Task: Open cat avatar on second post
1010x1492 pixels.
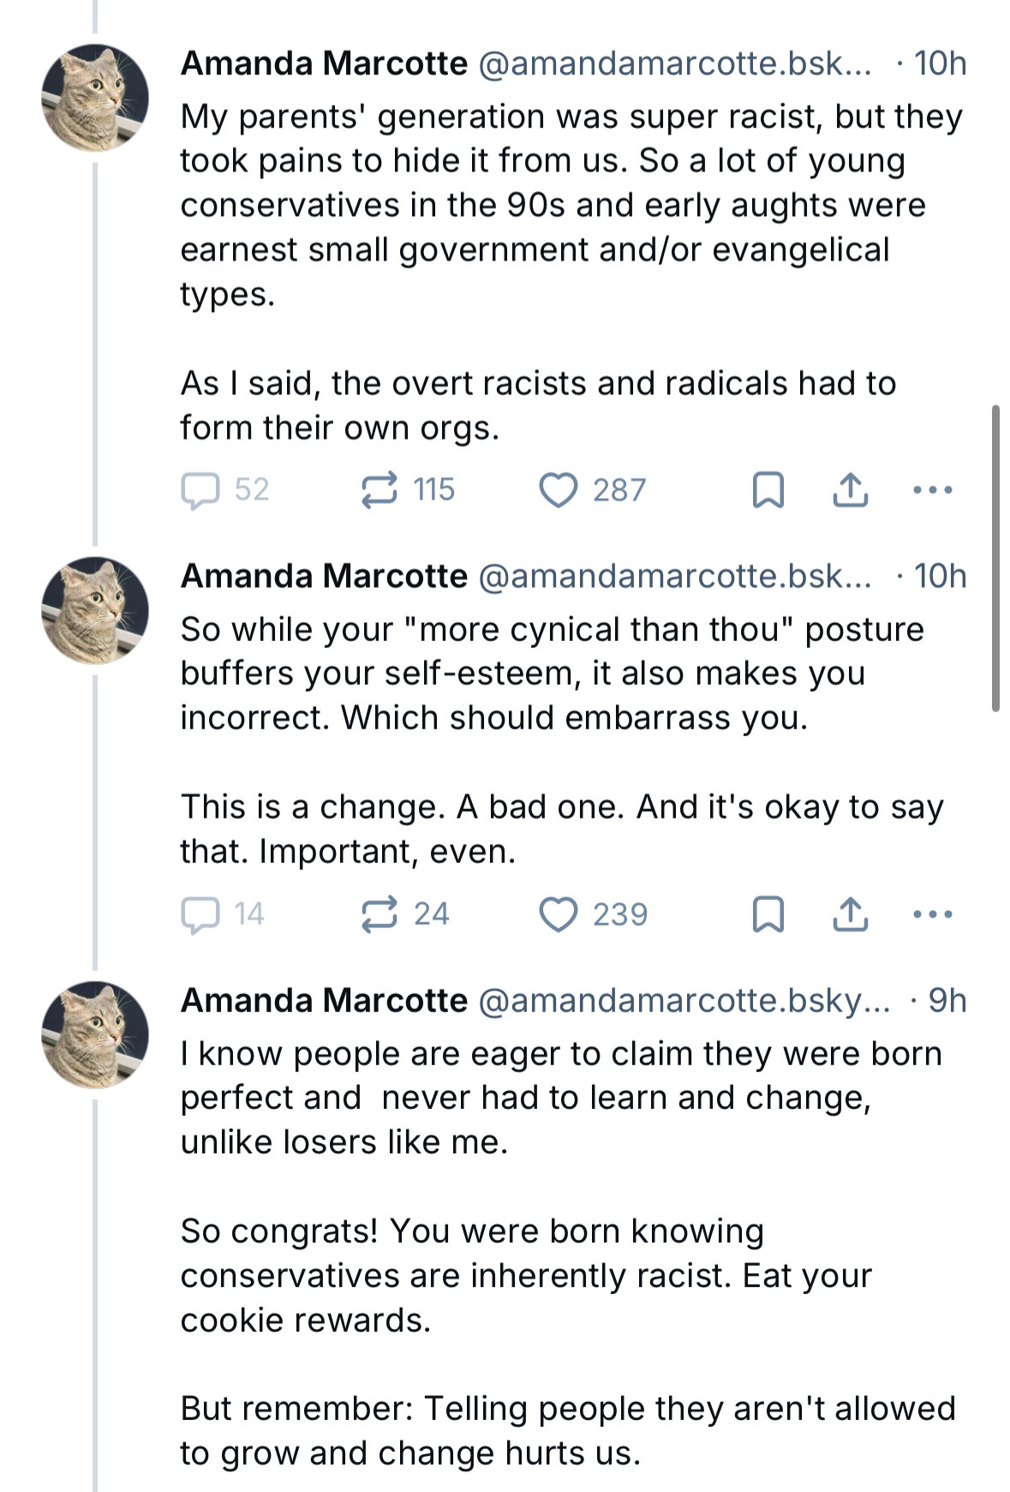Action: [x=95, y=610]
